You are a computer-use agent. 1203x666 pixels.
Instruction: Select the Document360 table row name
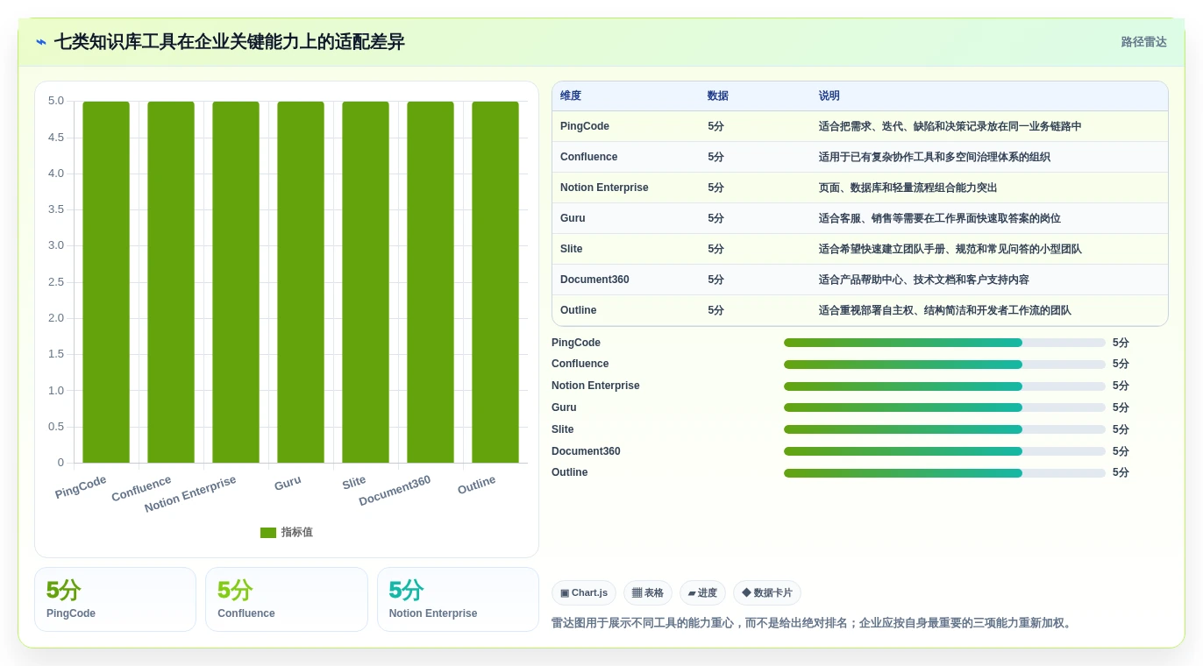coord(594,280)
